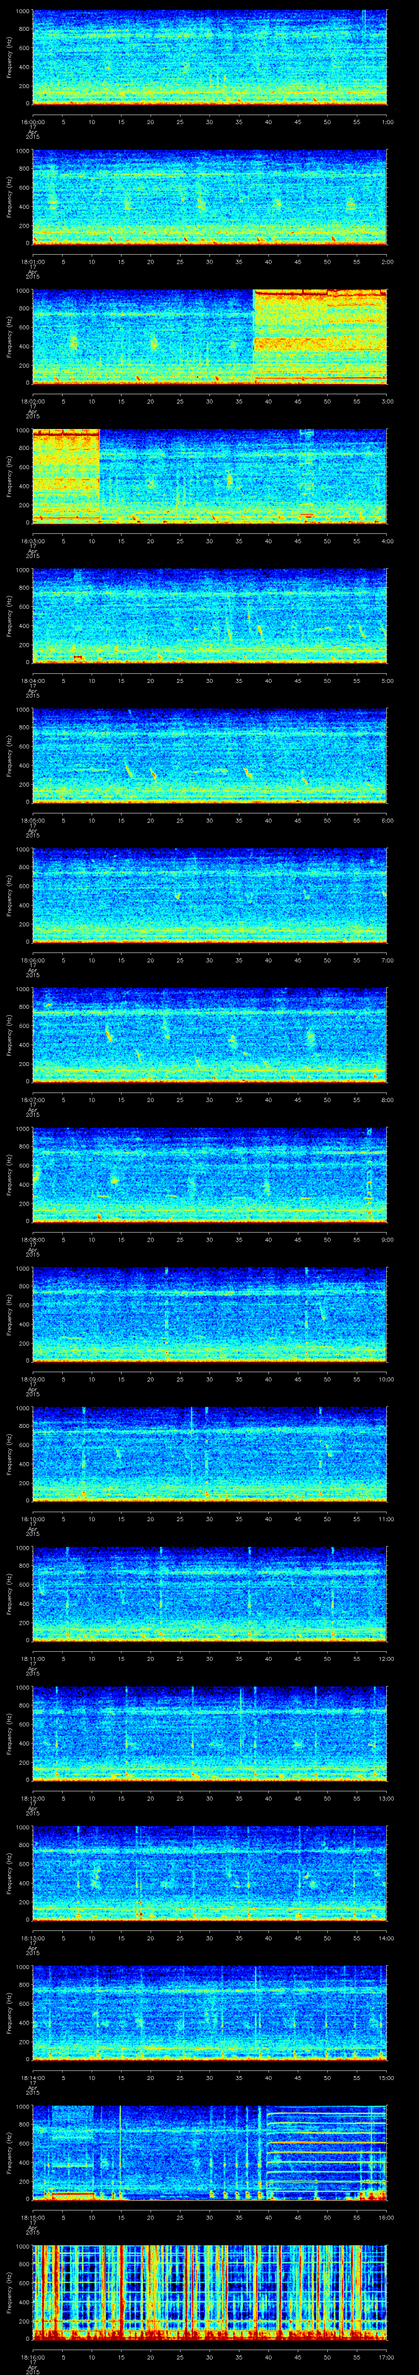Click the 2:00 end time label
The height and width of the screenshot is (2375, 419).
click(387, 262)
